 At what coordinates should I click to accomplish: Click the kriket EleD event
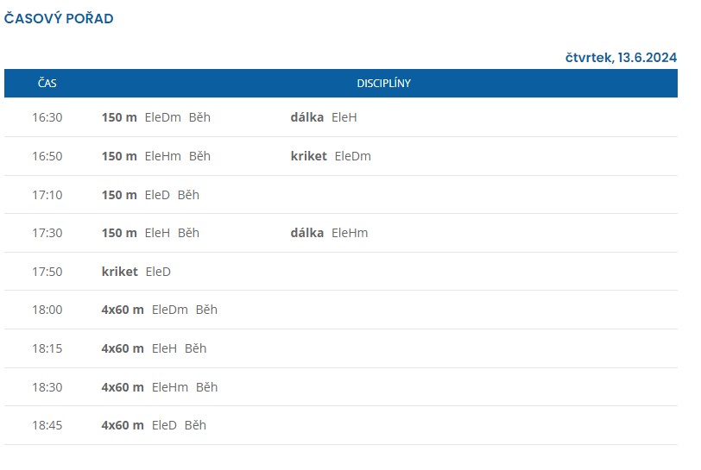pyautogui.click(x=136, y=272)
